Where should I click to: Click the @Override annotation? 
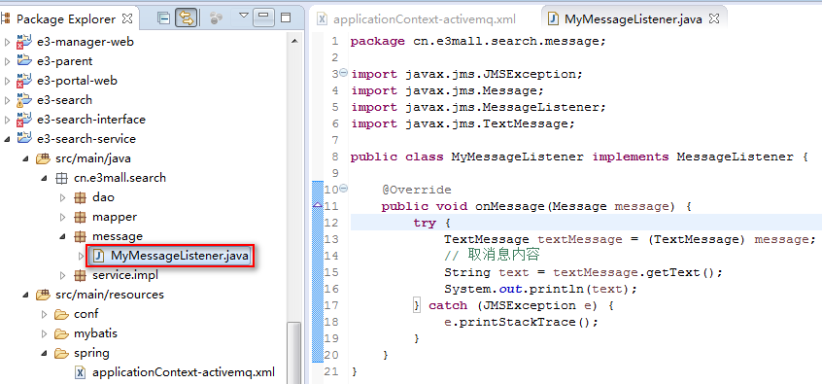pos(416,190)
